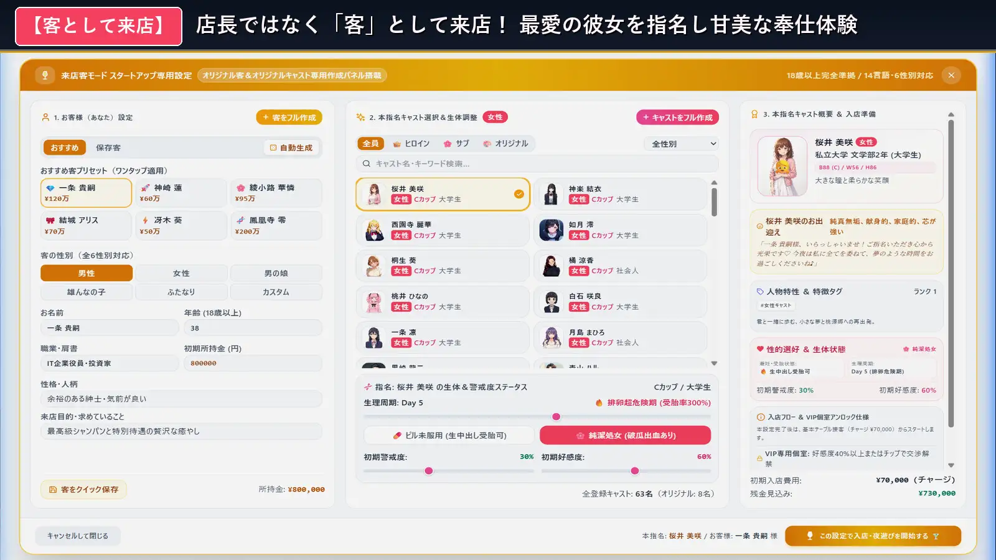This screenshot has height=560, width=996.
Task: Click the お名前 input field
Action: point(110,328)
